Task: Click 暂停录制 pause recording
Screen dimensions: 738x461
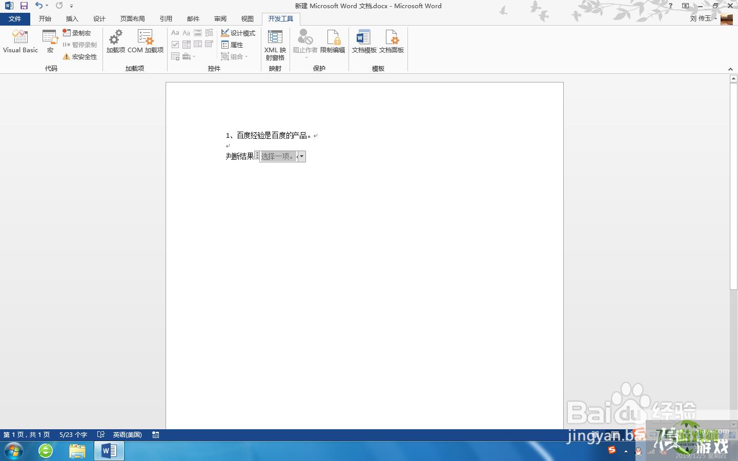Action: tap(79, 45)
